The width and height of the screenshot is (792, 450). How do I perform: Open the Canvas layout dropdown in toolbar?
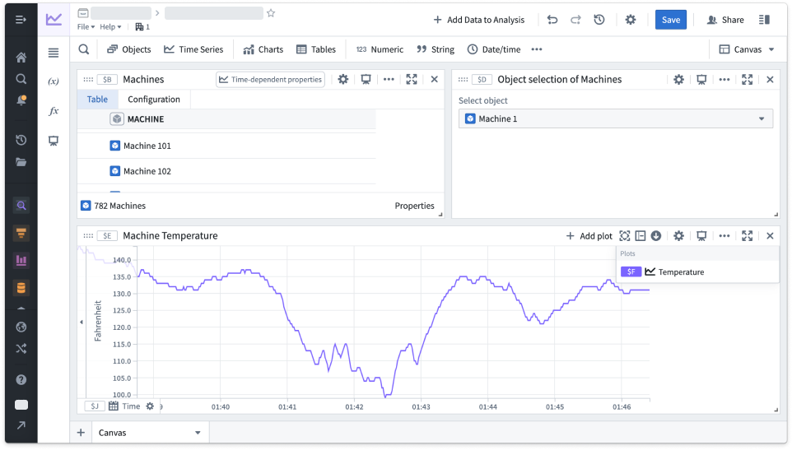(x=747, y=49)
